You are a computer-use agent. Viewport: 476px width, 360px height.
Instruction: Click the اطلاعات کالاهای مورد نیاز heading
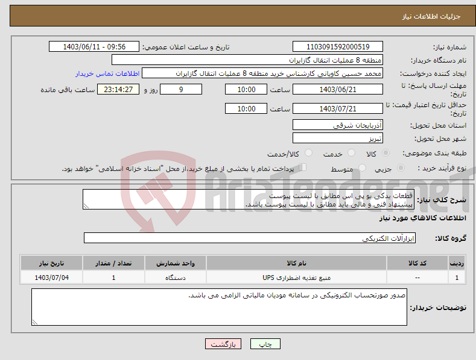pyautogui.click(x=422, y=218)
